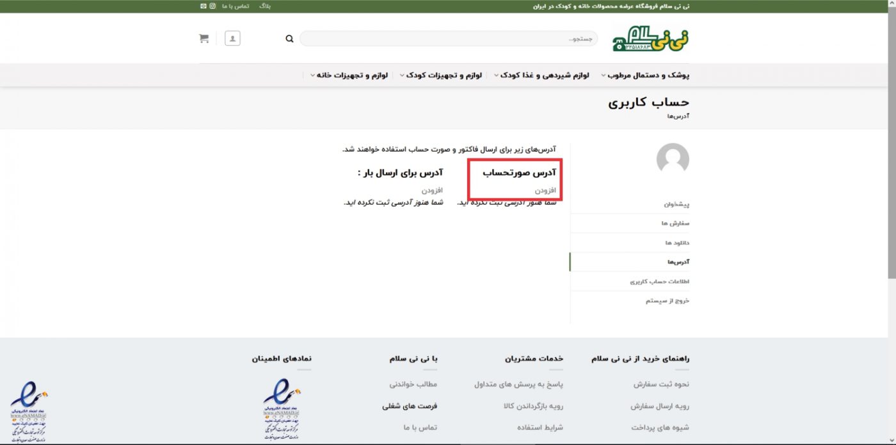Open خروج از سیستم logout link
The image size is (896, 445).
(668, 301)
